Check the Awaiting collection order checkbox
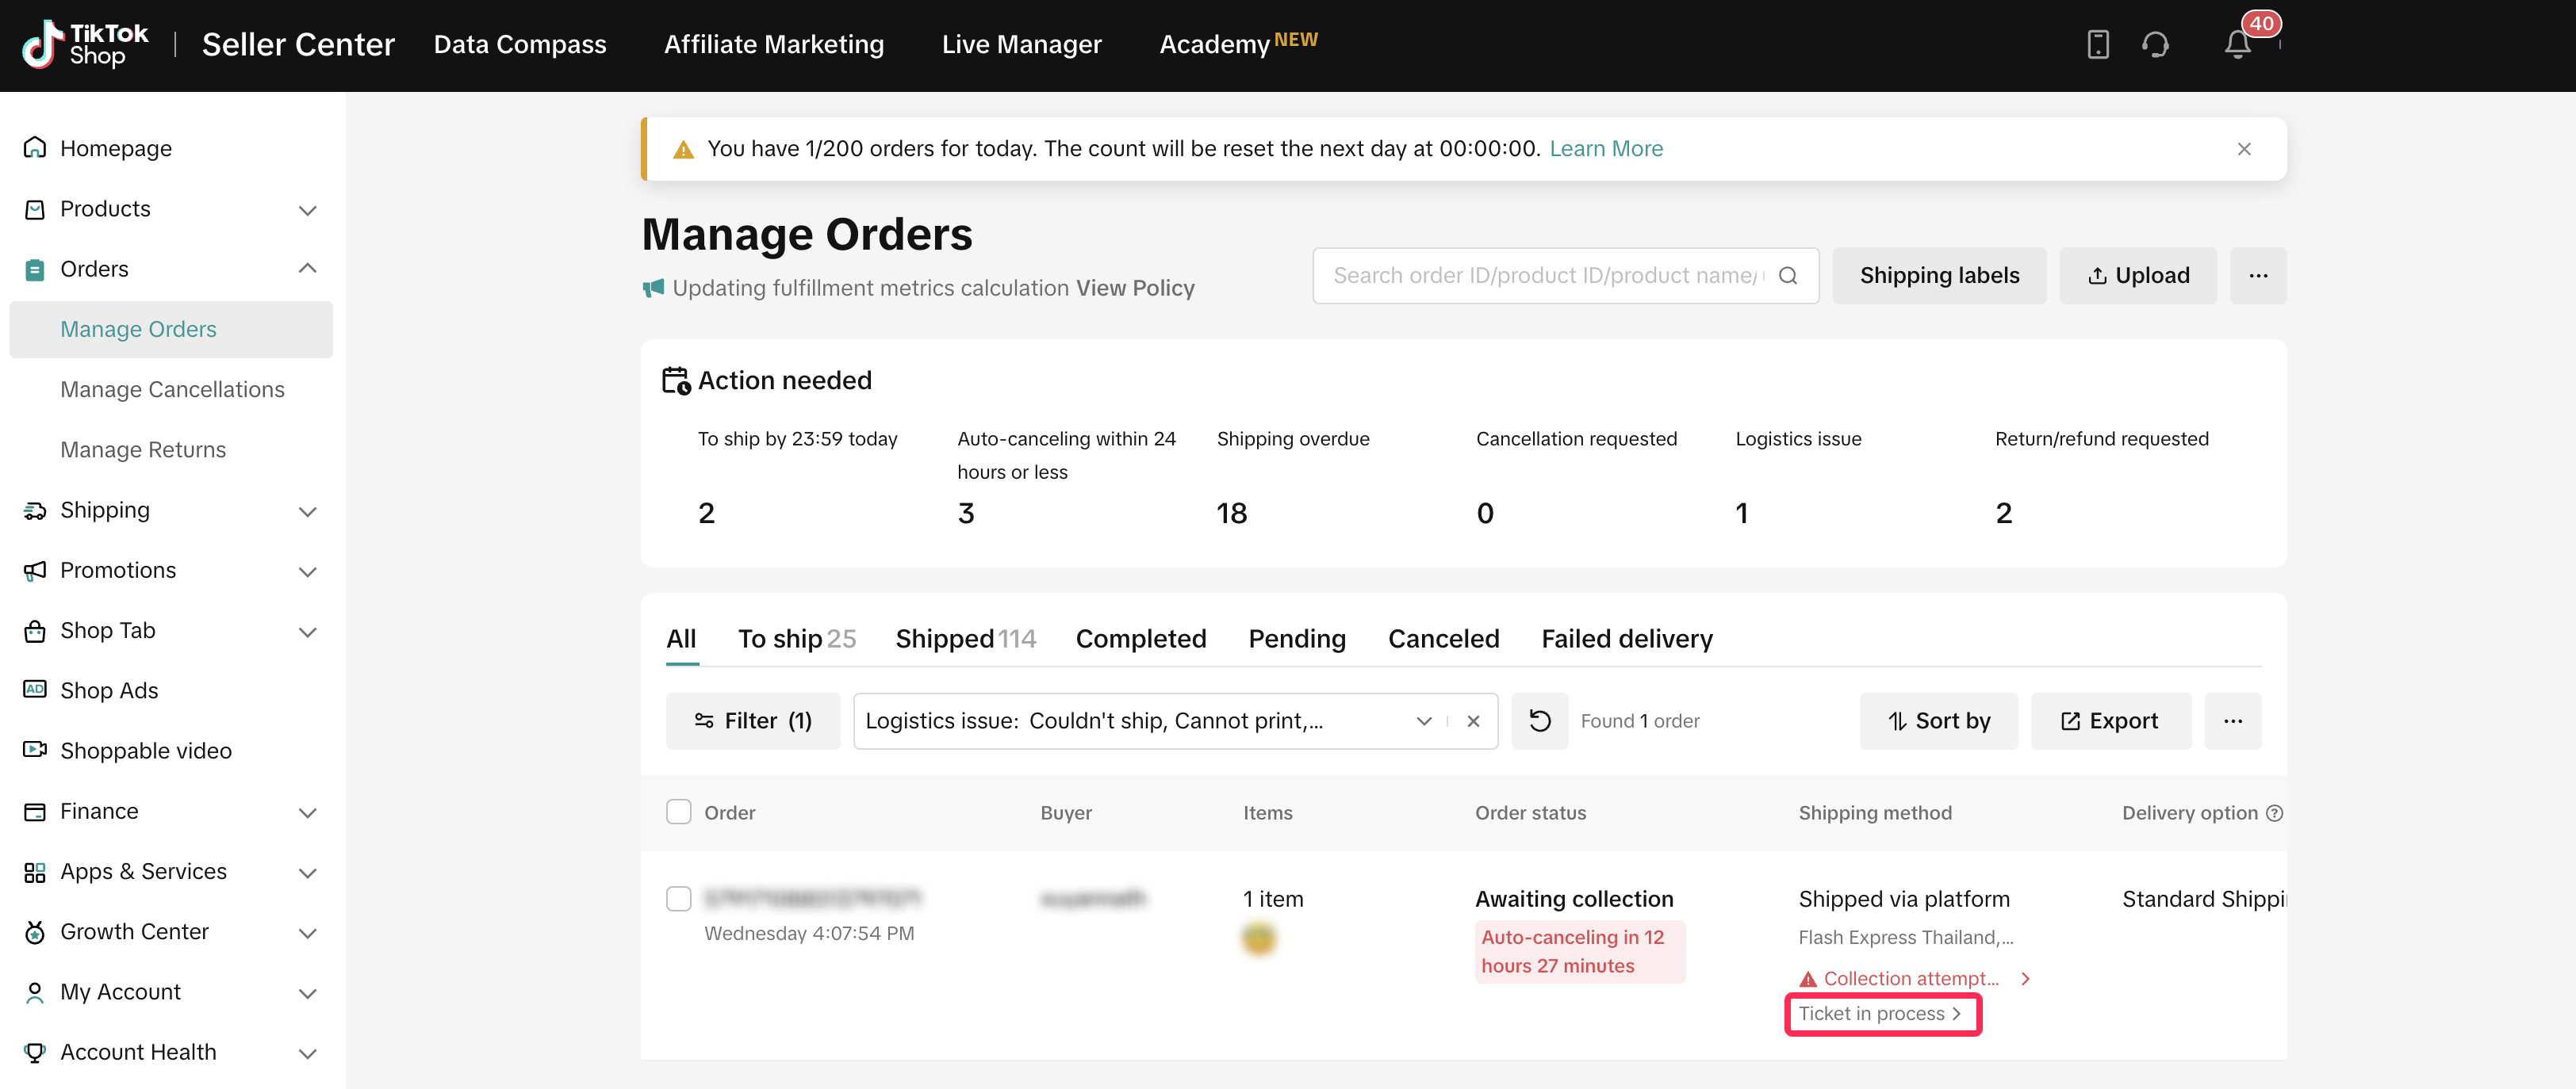 tap(679, 899)
